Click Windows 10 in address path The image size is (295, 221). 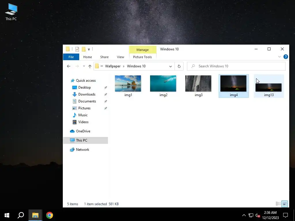[136, 66]
